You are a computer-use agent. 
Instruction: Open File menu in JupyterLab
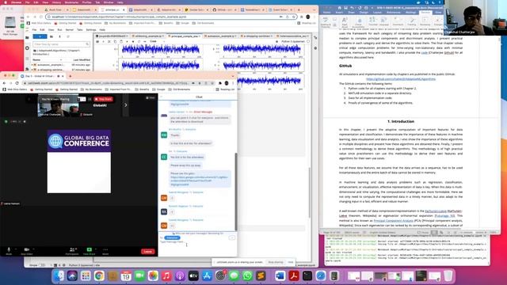34,30
